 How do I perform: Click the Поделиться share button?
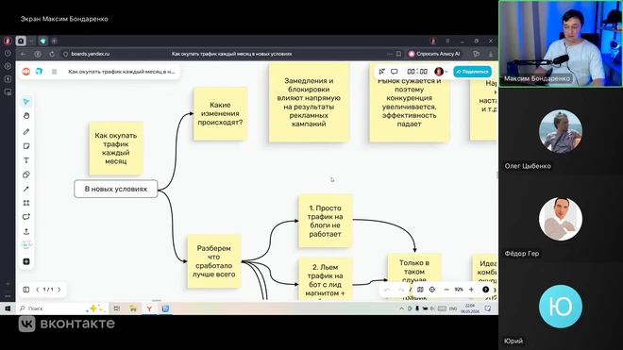point(472,72)
